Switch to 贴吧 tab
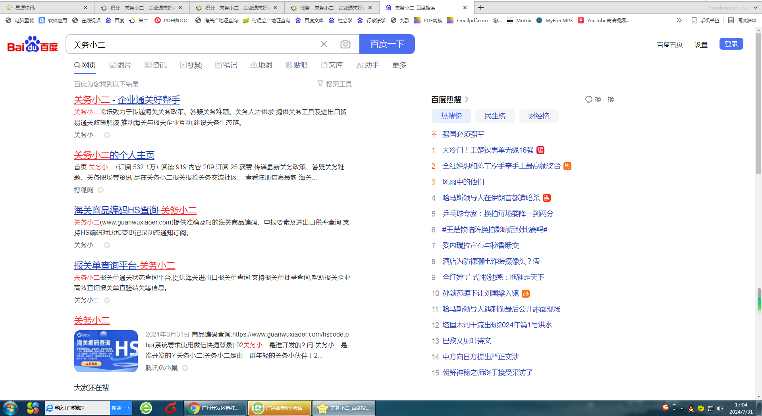 (x=296, y=65)
